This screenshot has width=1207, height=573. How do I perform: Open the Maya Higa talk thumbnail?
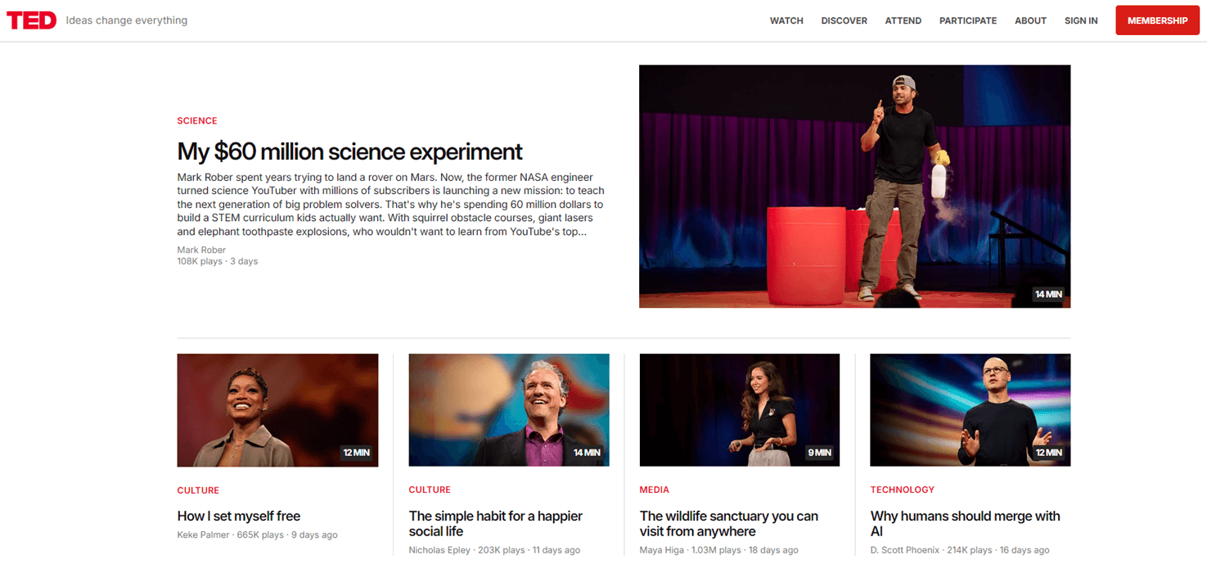click(x=740, y=410)
